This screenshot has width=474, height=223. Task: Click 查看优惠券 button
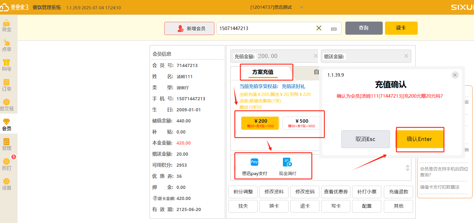(x=336, y=192)
